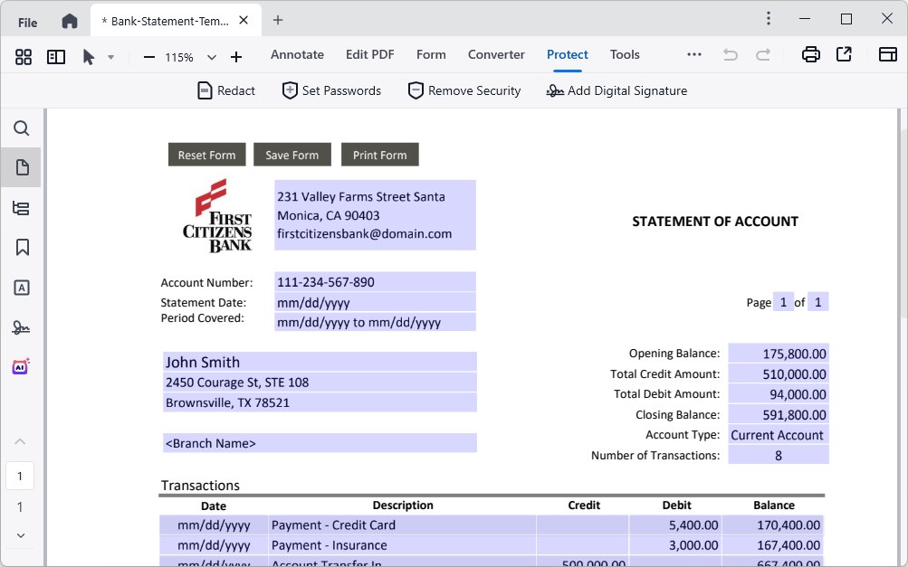Screen dimensions: 908x567
Task: Click the Save Form button
Action: coord(292,154)
